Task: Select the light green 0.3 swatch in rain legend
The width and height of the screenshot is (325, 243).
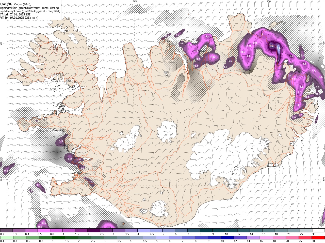Action: coord(20,238)
